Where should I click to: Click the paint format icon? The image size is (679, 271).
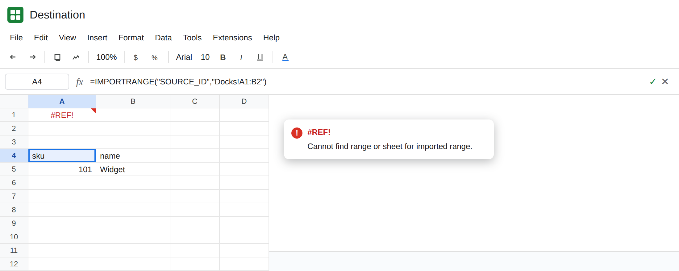[x=76, y=57]
